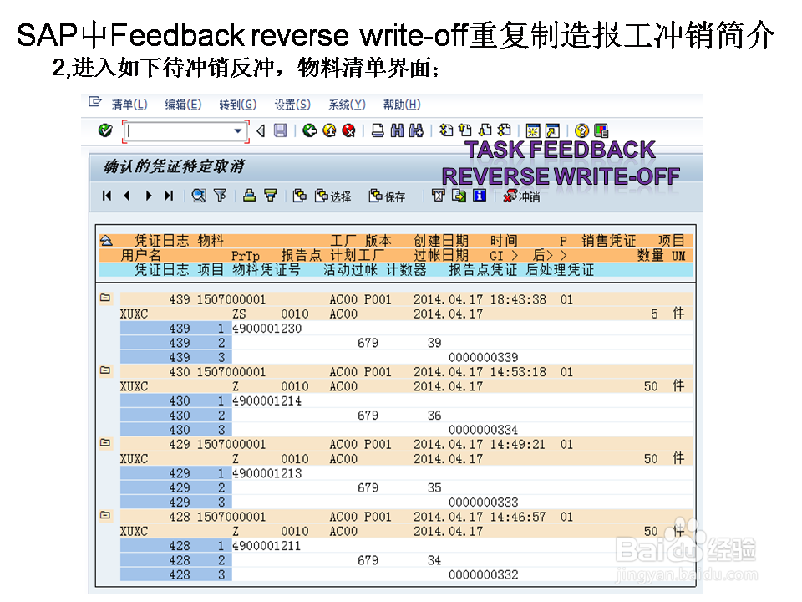Click the 冲销 reverse button
This screenshot has height=602, width=802.
pos(521,196)
